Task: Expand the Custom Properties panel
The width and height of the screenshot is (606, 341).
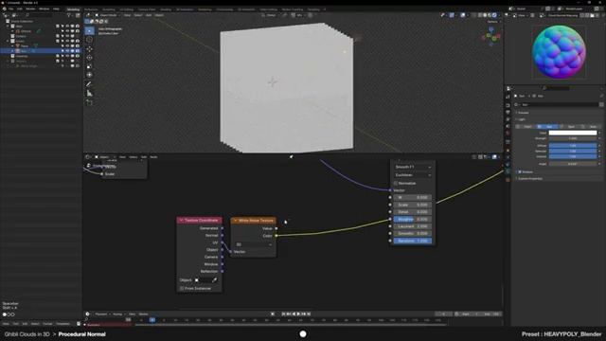Action: [530, 179]
